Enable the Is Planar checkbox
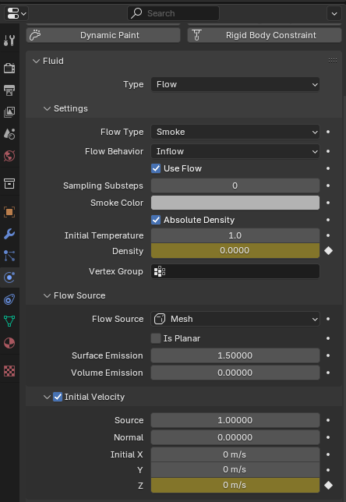346x502 pixels. 156,338
